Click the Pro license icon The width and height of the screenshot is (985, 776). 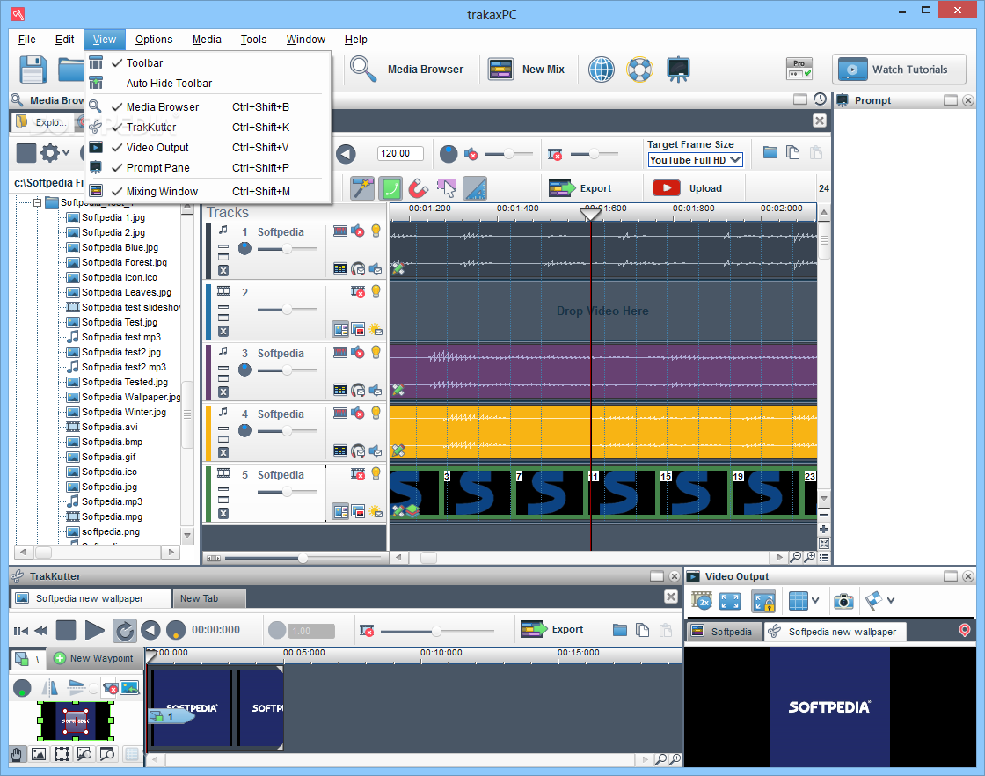799,69
